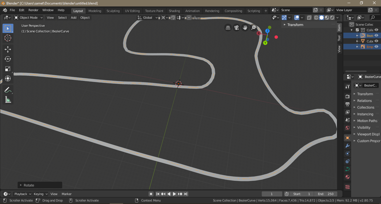Screen dimensions: 381x204
Task: Toggle proportional editing button
Action: coord(189,18)
